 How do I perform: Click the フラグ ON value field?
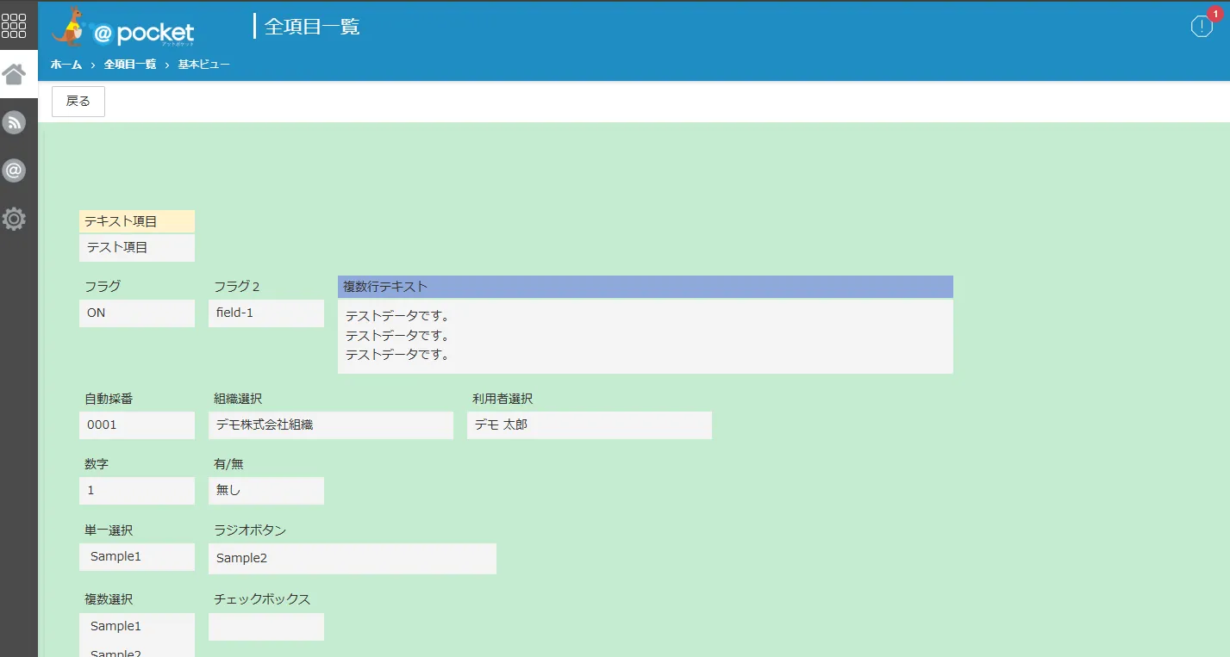point(137,313)
